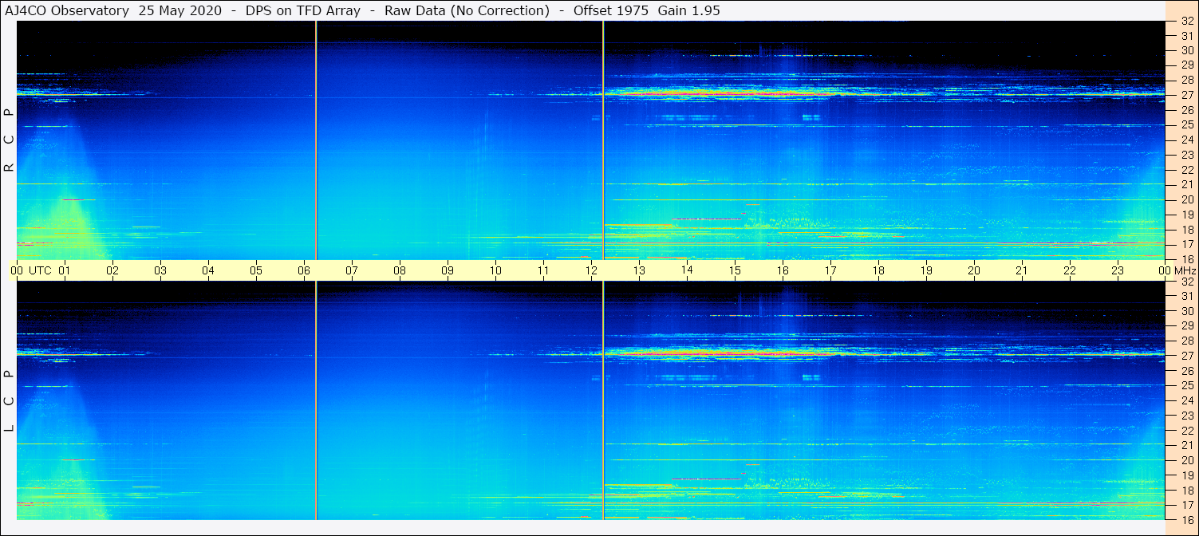Click hour '15' on the UTC time axis
The height and width of the screenshot is (536, 1199).
[735, 270]
